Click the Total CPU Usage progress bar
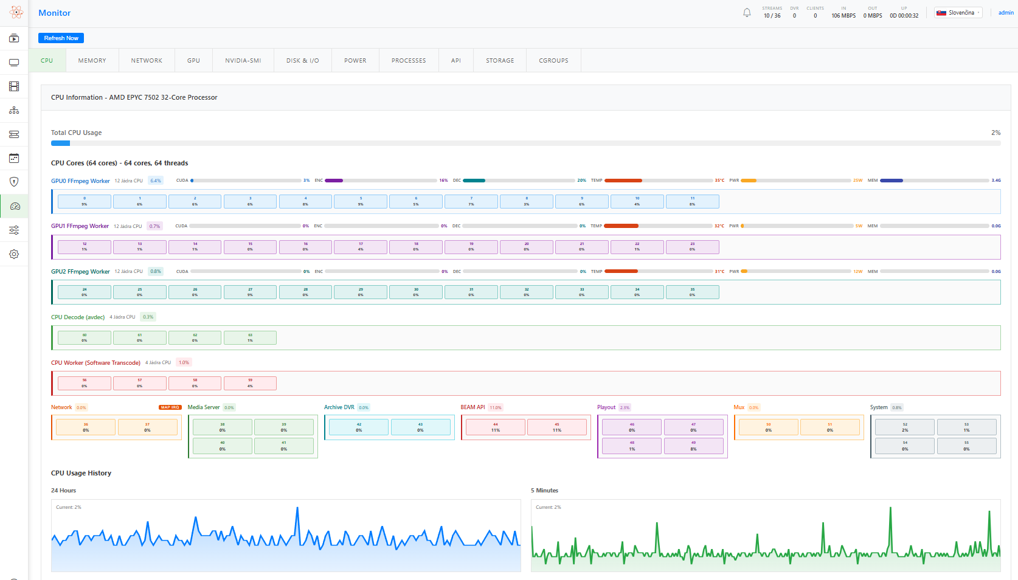The image size is (1018, 580). [x=525, y=143]
